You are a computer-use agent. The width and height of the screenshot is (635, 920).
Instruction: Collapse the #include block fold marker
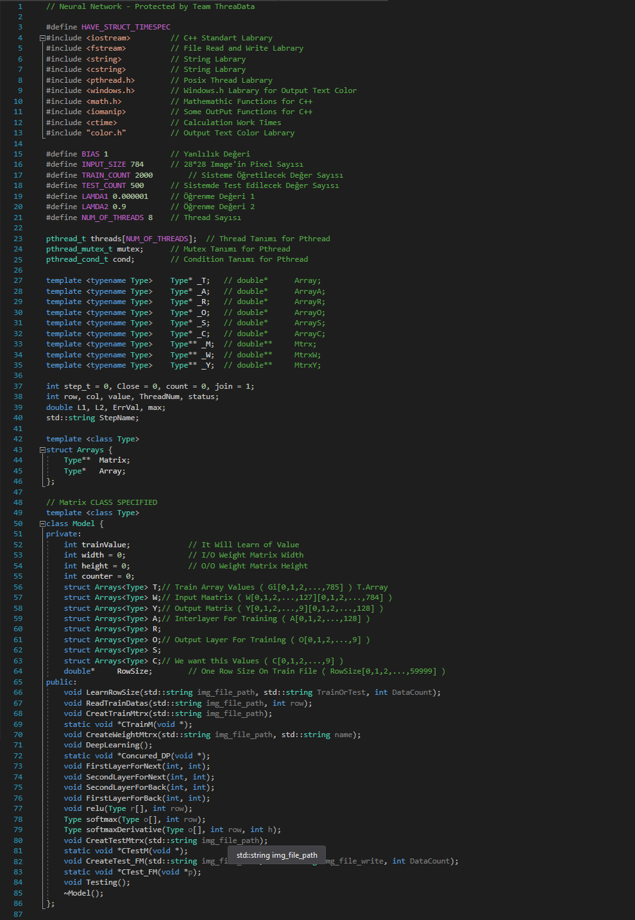(x=42, y=38)
